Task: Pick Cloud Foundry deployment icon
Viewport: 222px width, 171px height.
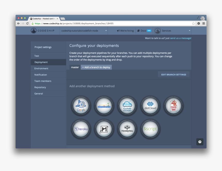Action: 127,106
